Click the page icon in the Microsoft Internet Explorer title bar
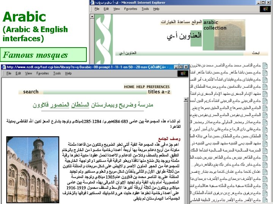 tap(92, 2)
